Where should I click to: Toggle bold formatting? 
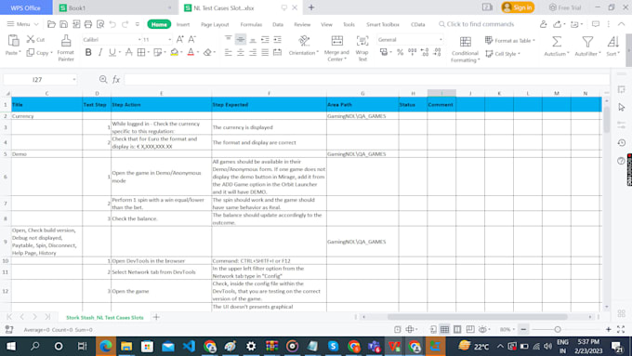point(88,52)
